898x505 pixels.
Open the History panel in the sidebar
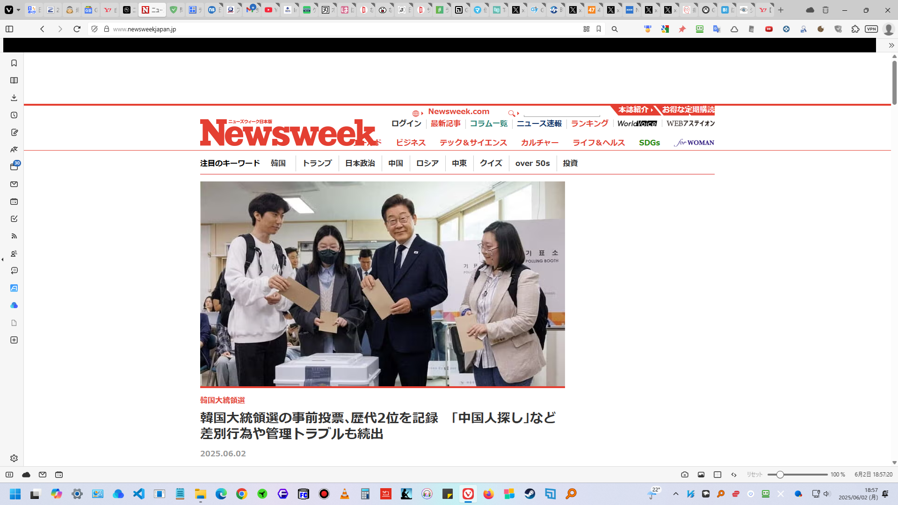[14, 115]
